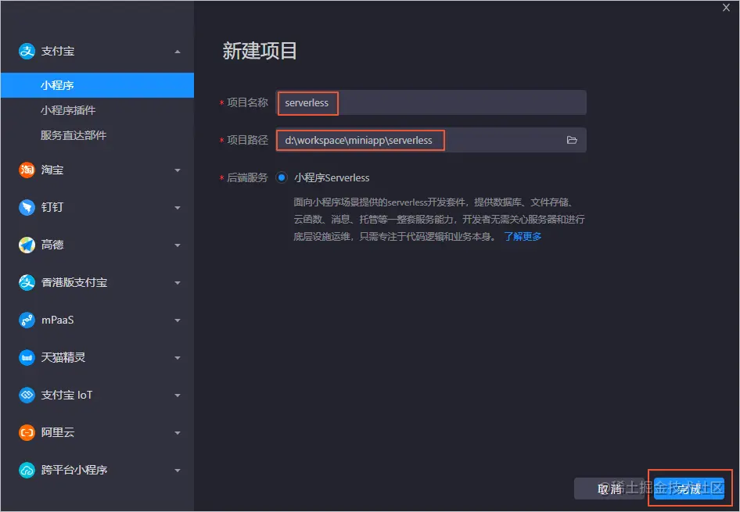Image resolution: width=740 pixels, height=512 pixels.
Task: Click the 阿里云 category label
Action: click(58, 432)
